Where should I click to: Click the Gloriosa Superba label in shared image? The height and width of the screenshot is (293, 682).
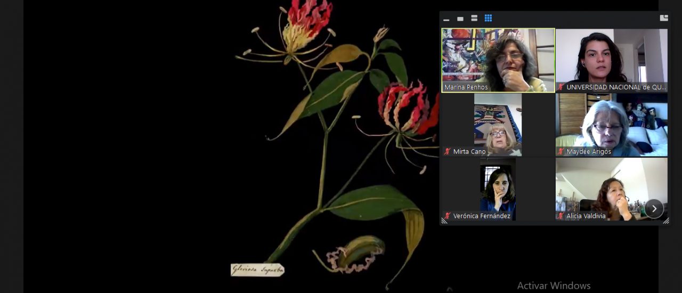point(257,270)
